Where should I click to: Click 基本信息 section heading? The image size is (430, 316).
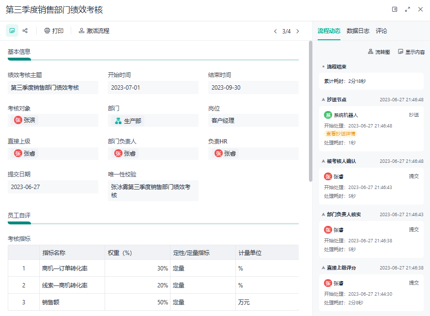[19, 51]
